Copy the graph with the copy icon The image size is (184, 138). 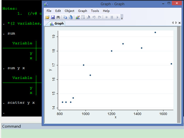(x=65, y=17)
